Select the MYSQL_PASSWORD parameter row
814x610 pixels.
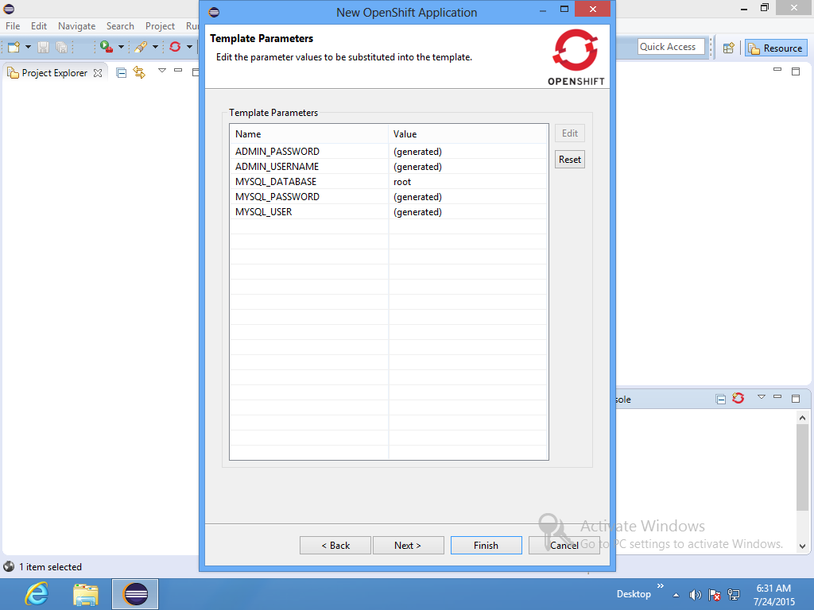[389, 197]
